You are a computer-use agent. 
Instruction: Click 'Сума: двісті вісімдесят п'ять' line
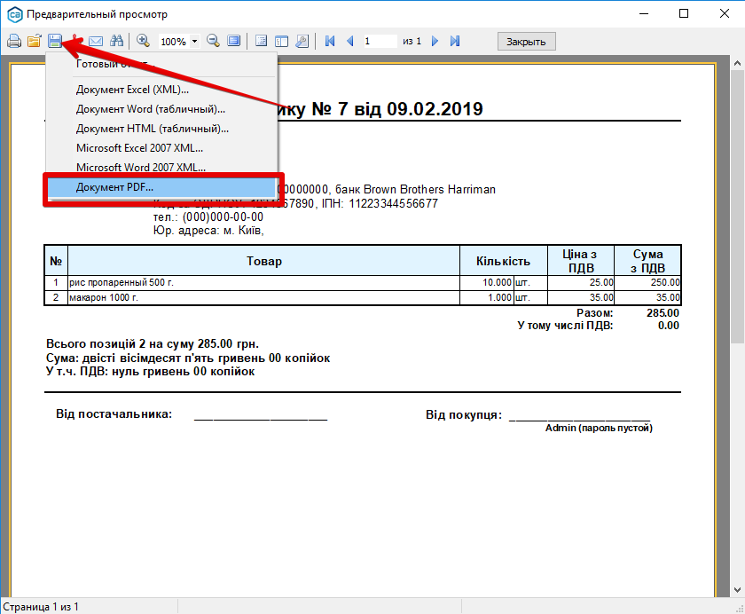[188, 358]
